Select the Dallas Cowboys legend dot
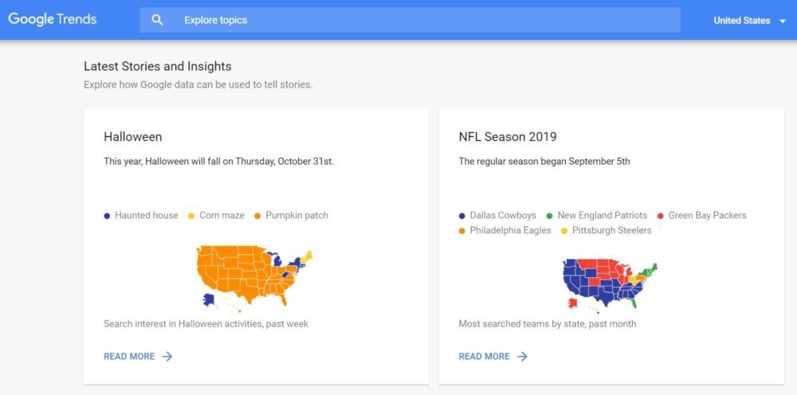This screenshot has width=797, height=395. 462,216
